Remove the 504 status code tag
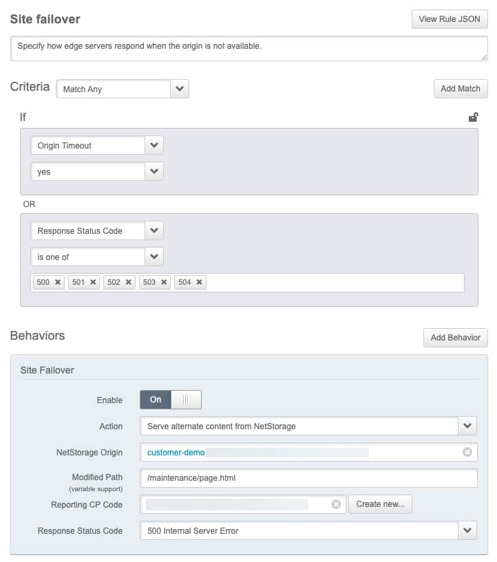 point(199,282)
